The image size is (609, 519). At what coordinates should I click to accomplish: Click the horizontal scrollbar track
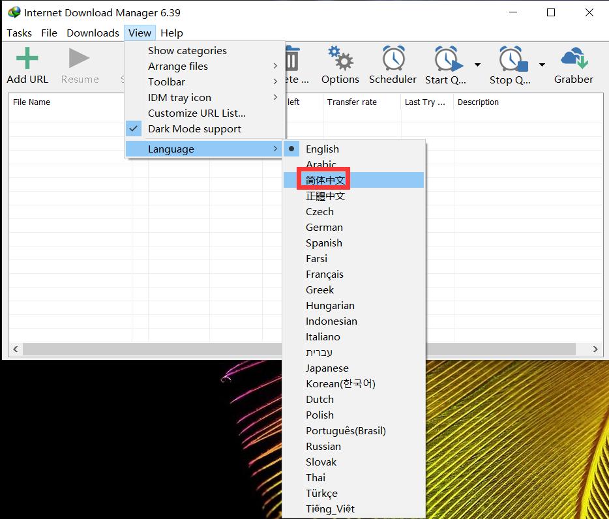[299, 349]
